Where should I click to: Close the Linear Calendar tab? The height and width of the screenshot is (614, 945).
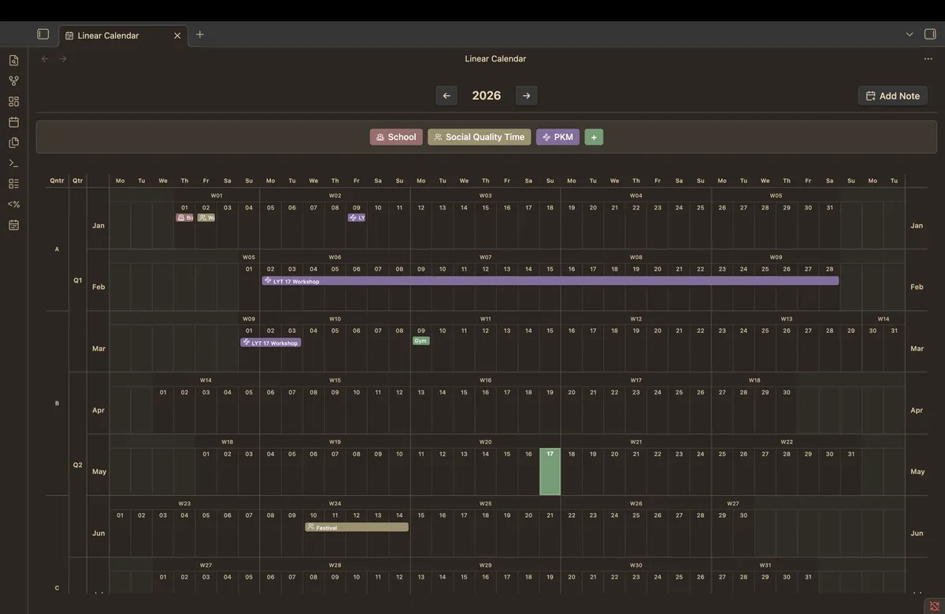[x=177, y=35]
